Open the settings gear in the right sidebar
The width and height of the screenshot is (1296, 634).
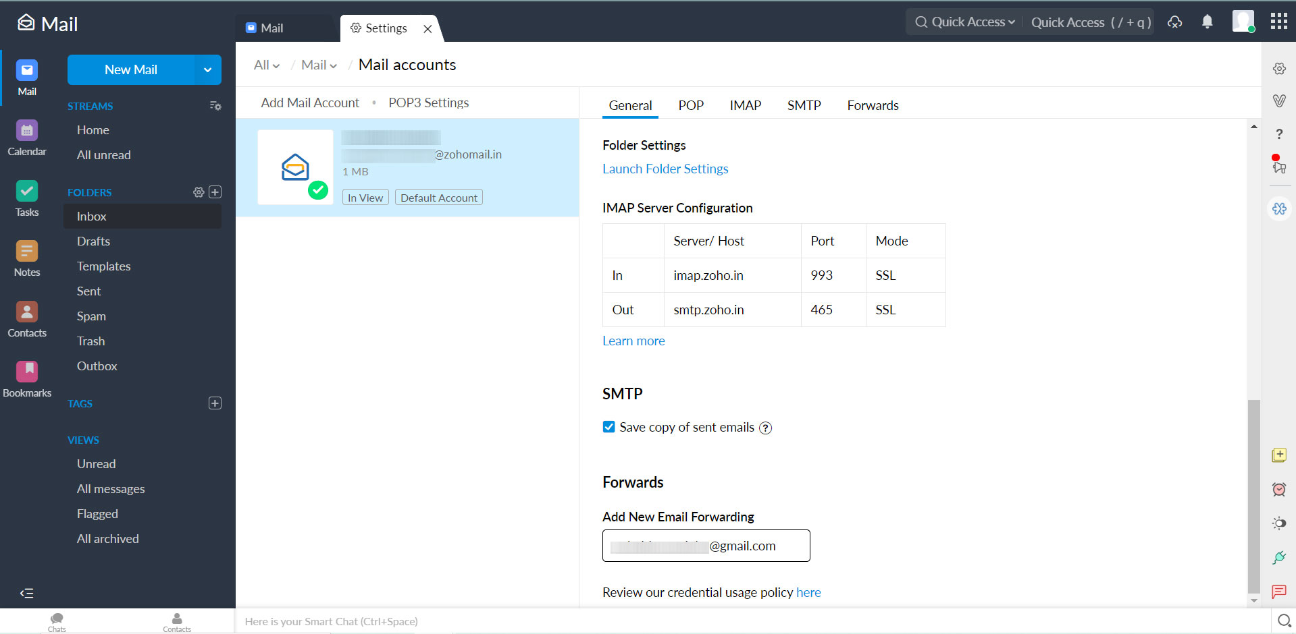[x=1278, y=68]
